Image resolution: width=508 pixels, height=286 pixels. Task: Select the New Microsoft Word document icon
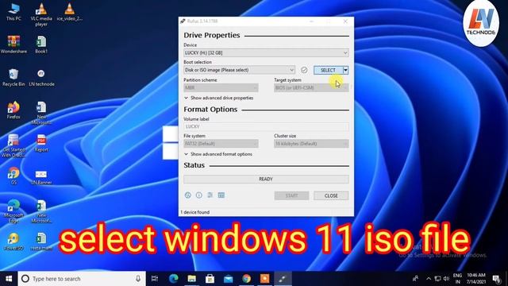pos(41,113)
